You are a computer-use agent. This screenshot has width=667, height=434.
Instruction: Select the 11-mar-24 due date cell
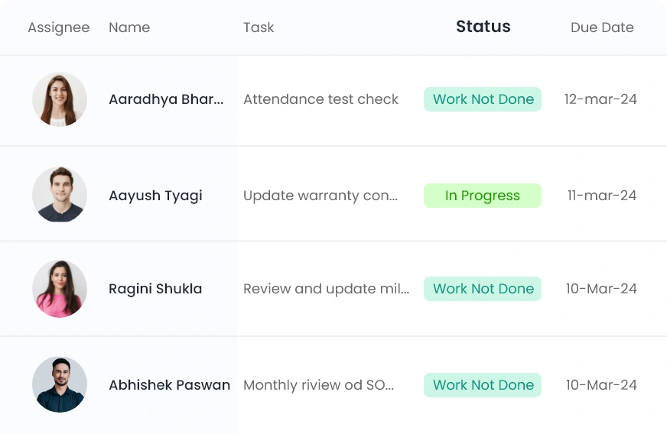(601, 196)
